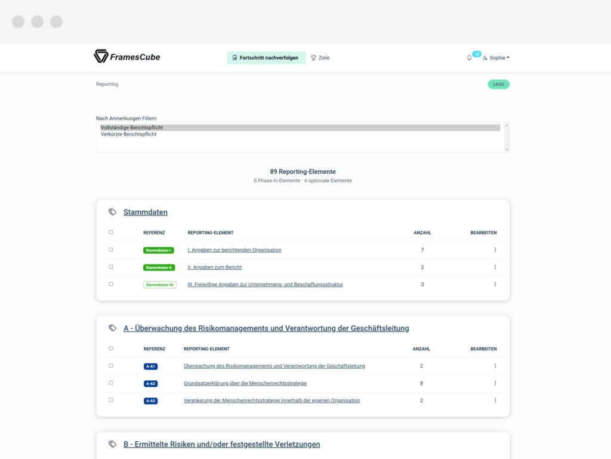
Task: Check the Stammdaten-I row checkbox
Action: (x=111, y=249)
